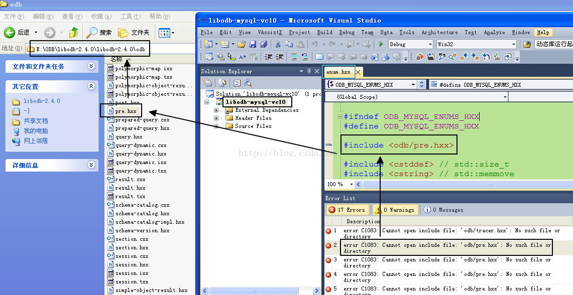This screenshot has height=295, width=573.
Task: Click the Copy toolbar icon
Action: coord(289,44)
